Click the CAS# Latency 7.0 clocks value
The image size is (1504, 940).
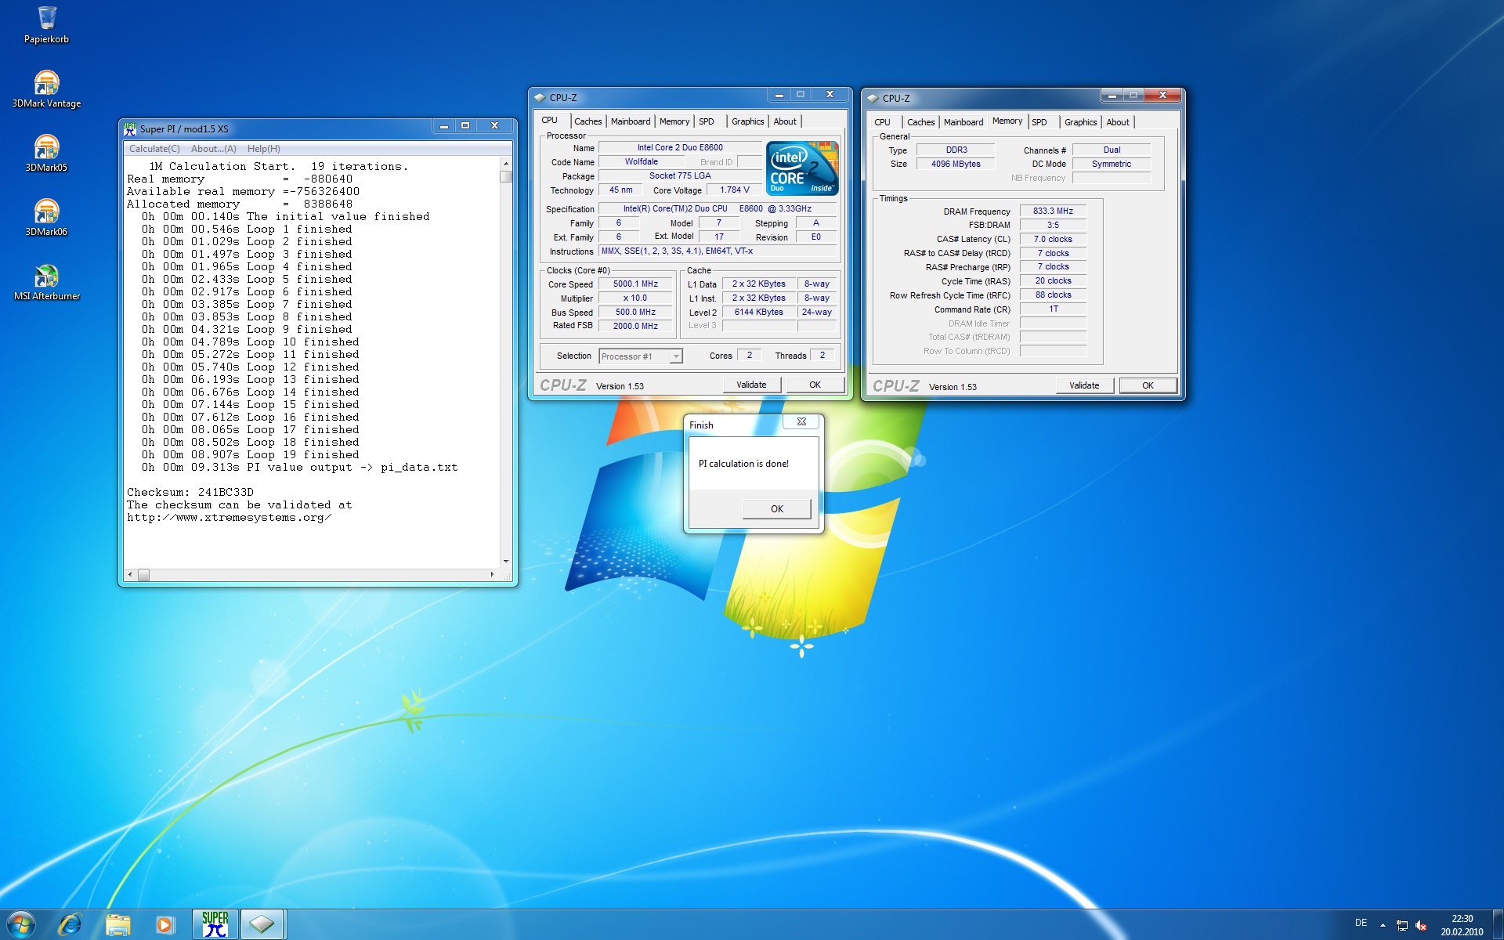click(1053, 240)
